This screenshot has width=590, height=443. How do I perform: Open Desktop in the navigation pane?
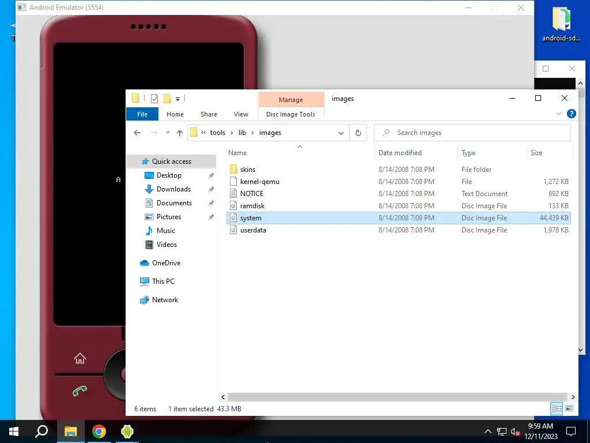169,175
